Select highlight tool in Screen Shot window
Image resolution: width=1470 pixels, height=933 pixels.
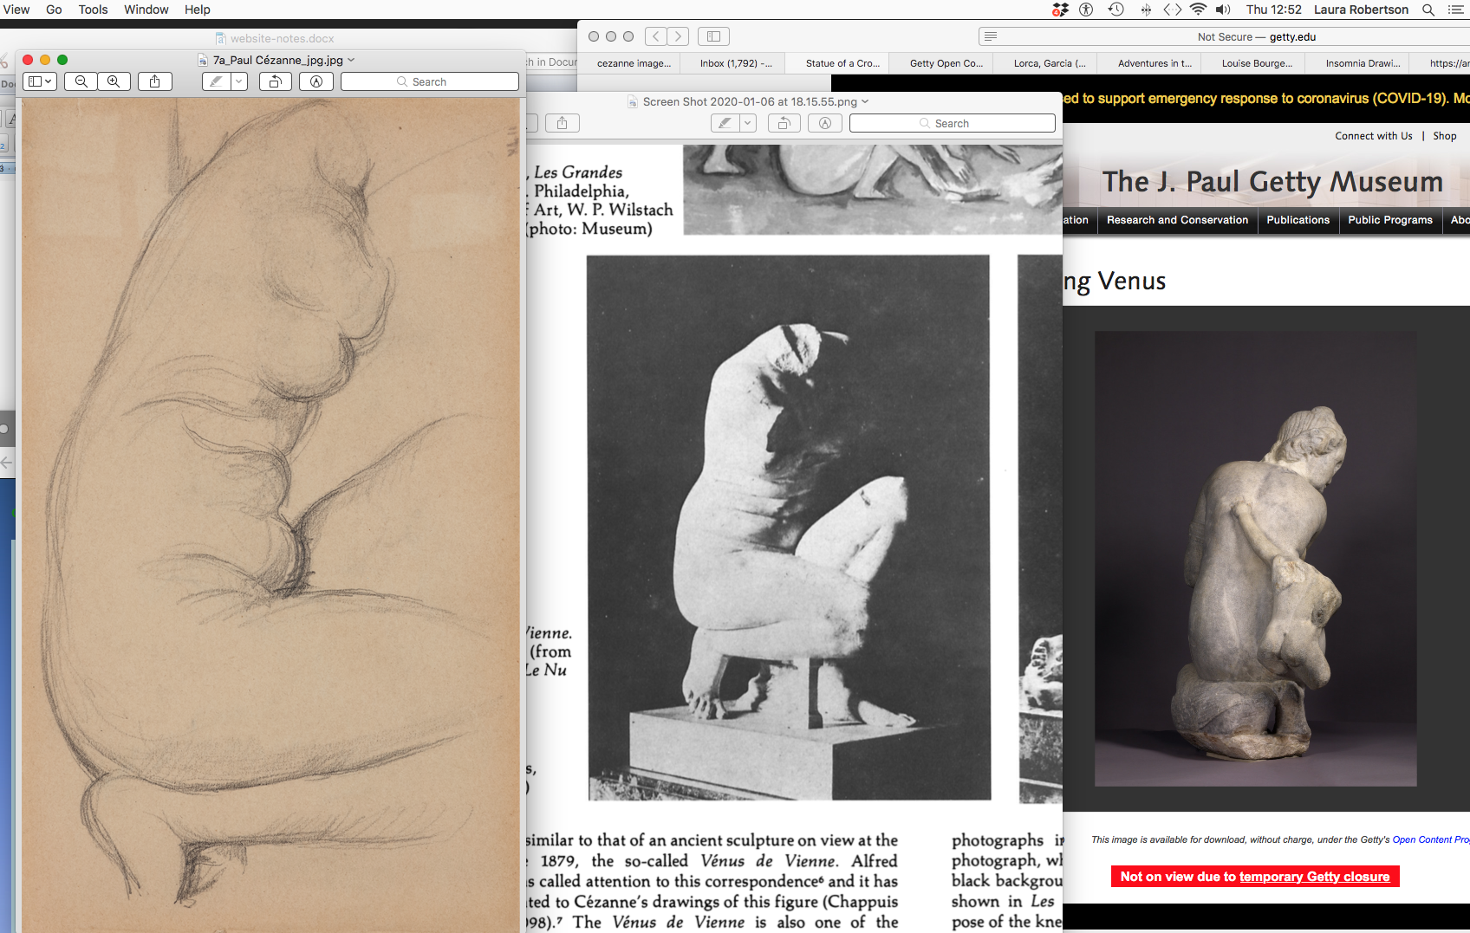point(725,123)
